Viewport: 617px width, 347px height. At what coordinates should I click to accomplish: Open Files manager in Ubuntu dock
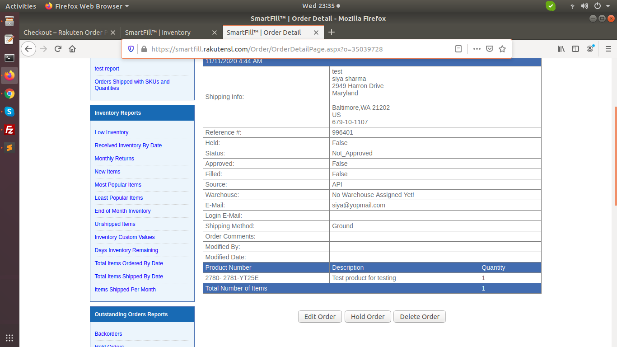pyautogui.click(x=9, y=21)
